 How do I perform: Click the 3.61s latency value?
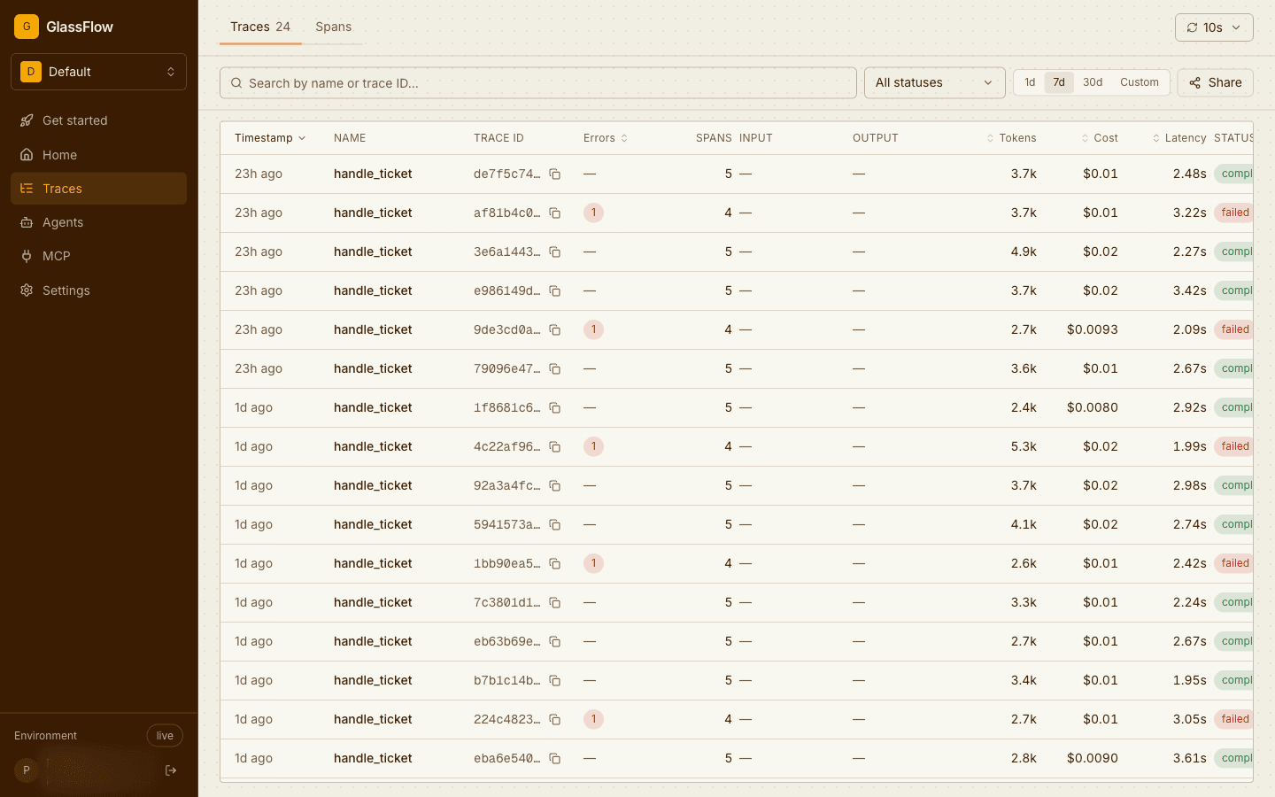pyautogui.click(x=1190, y=758)
